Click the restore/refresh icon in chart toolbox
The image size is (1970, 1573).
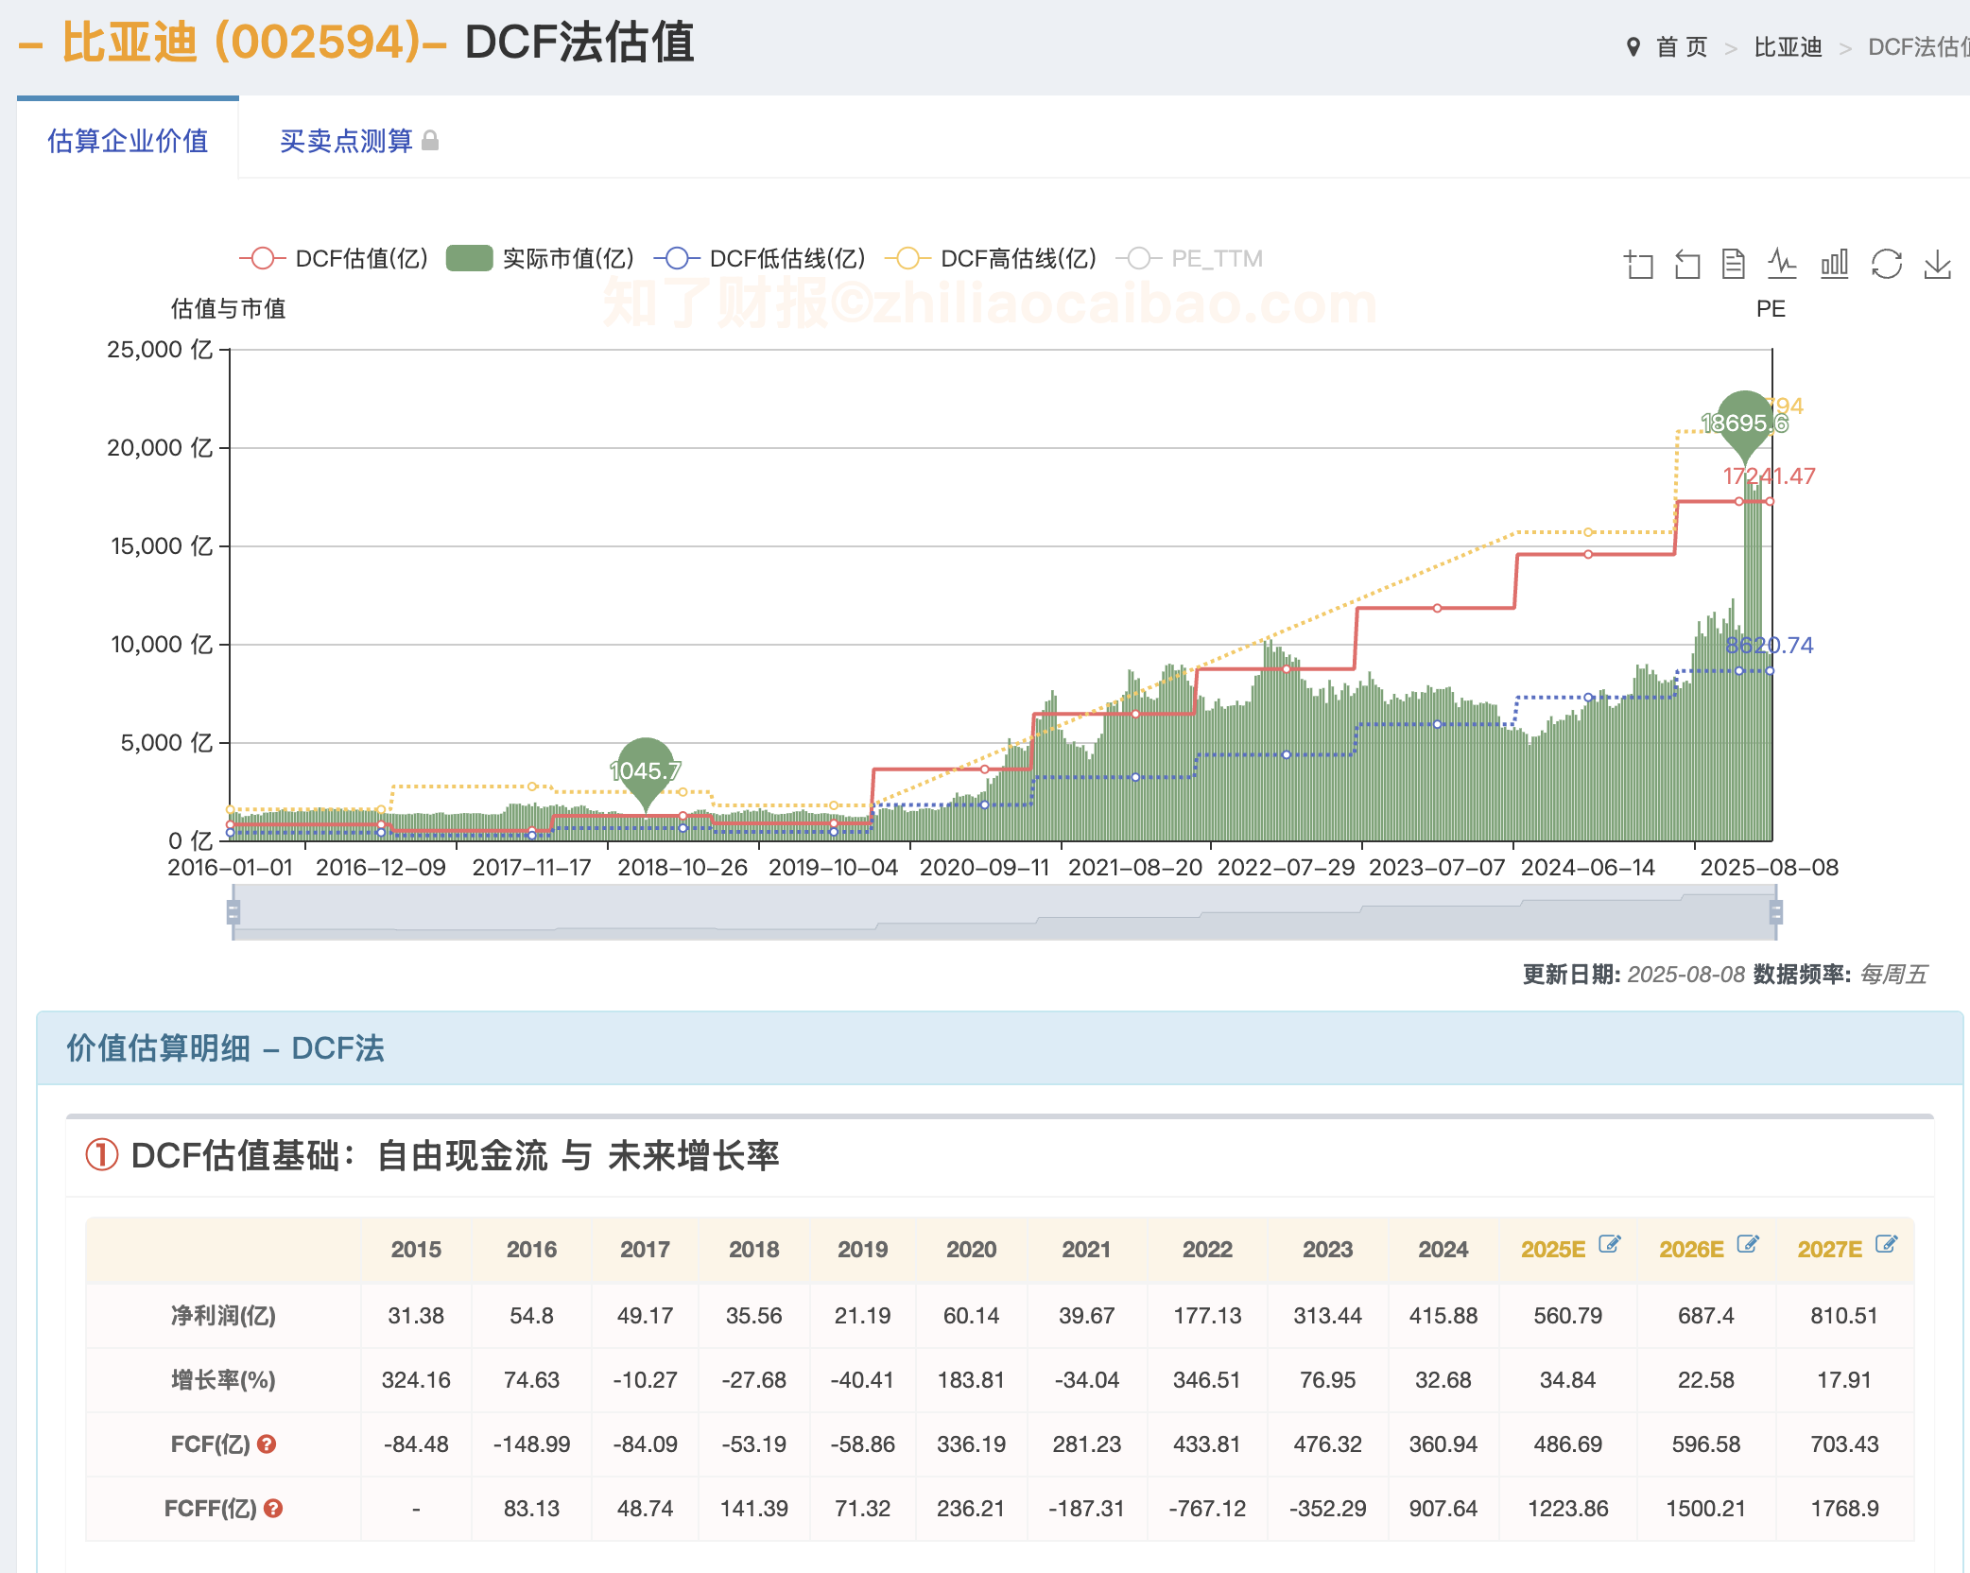coord(1887,266)
